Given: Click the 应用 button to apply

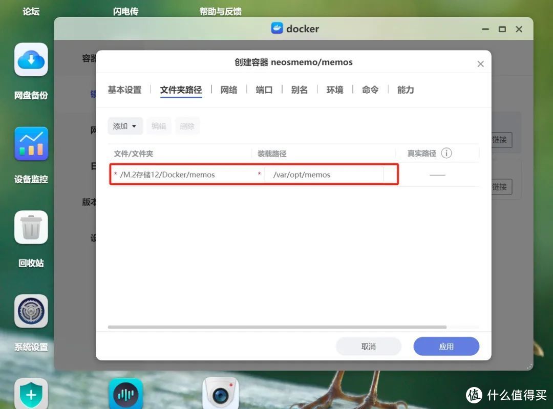Looking at the screenshot, I should [446, 346].
